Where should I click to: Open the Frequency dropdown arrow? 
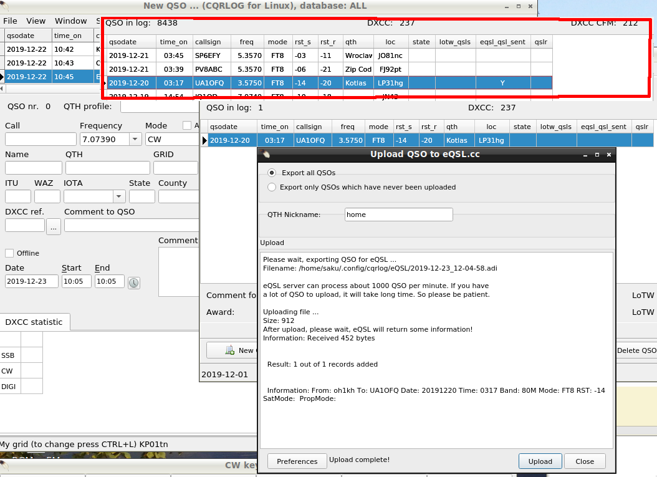pyautogui.click(x=135, y=139)
